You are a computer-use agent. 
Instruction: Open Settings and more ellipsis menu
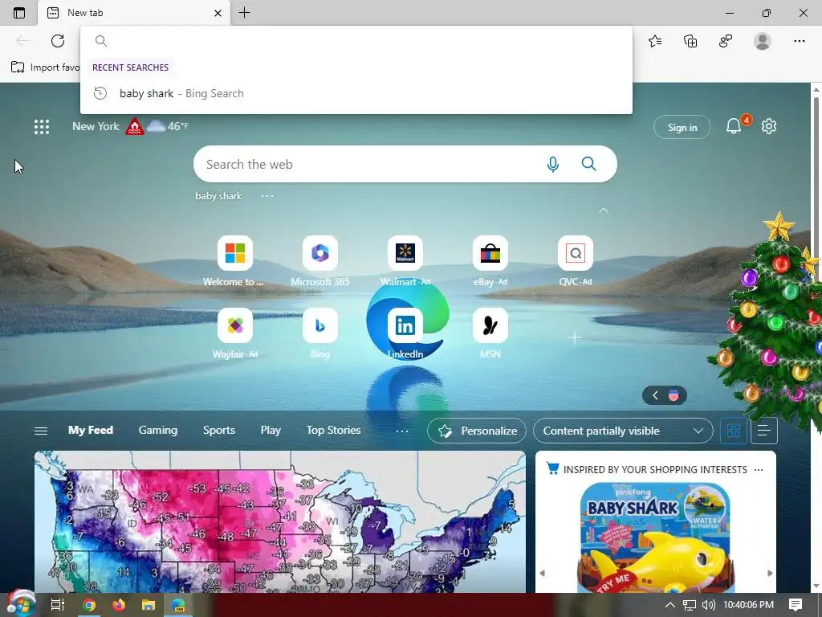click(x=799, y=41)
